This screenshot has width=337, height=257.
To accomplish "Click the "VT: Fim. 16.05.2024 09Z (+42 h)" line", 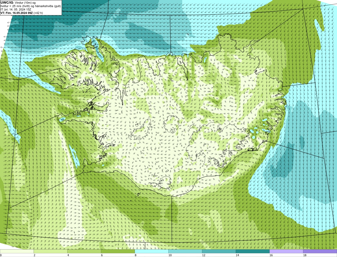I will pyautogui.click(x=22, y=13).
